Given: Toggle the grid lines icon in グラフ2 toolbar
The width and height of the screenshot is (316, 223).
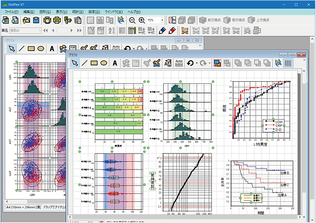Looking at the screenshot, I should pyautogui.click(x=288, y=63).
